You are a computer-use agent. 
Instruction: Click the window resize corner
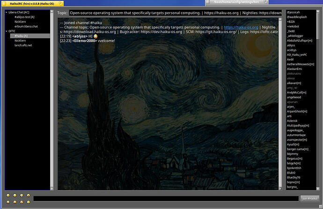[321, 207]
